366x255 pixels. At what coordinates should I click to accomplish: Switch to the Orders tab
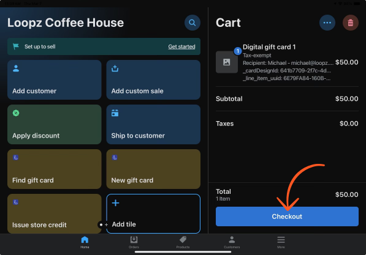134,242
